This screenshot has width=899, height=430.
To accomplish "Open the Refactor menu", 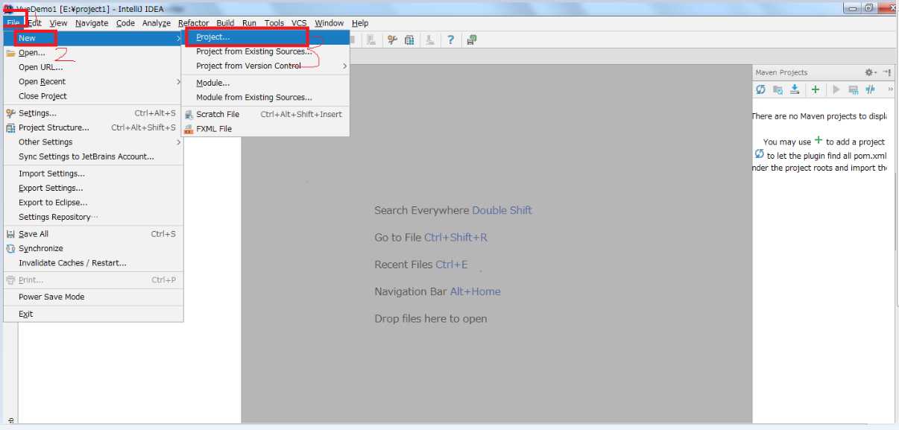I will tap(194, 23).
